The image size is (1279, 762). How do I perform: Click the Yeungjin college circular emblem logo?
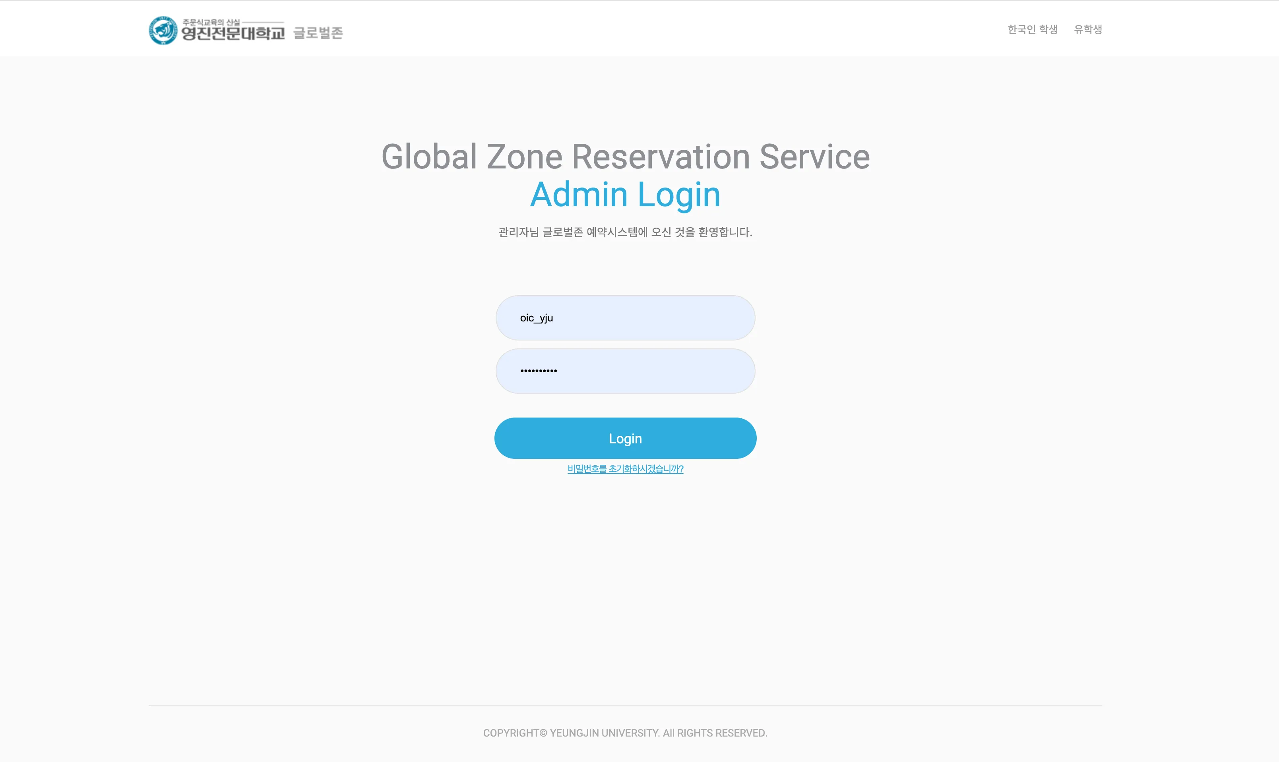[163, 30]
